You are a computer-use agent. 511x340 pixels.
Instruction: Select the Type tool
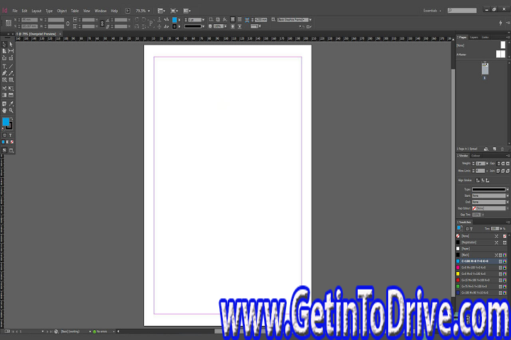tap(4, 67)
